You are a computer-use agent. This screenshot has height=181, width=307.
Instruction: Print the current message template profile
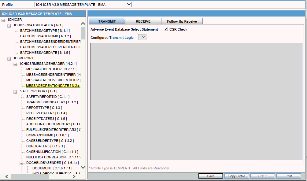pos(289,176)
